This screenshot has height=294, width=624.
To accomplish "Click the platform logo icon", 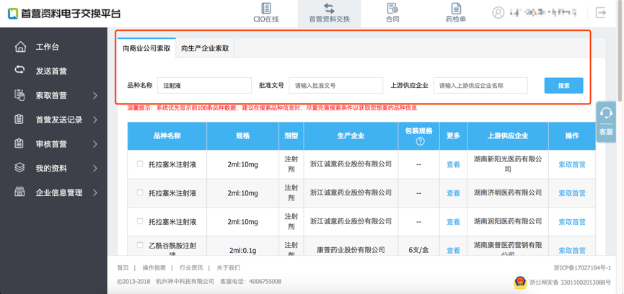I will (14, 14).
